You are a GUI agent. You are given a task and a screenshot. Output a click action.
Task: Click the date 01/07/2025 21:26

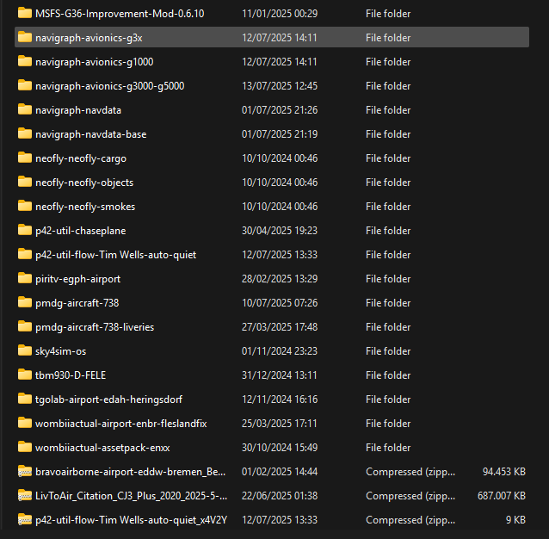coord(280,110)
